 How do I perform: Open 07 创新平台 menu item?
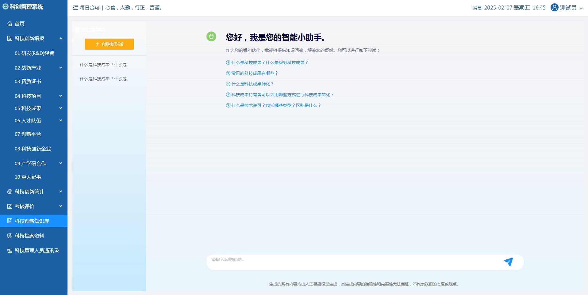[28, 134]
